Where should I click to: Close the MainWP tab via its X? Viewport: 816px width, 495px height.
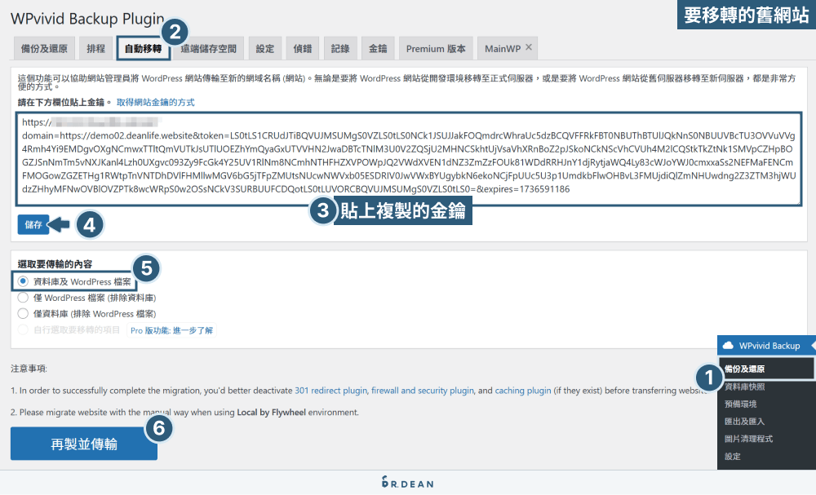[530, 47]
